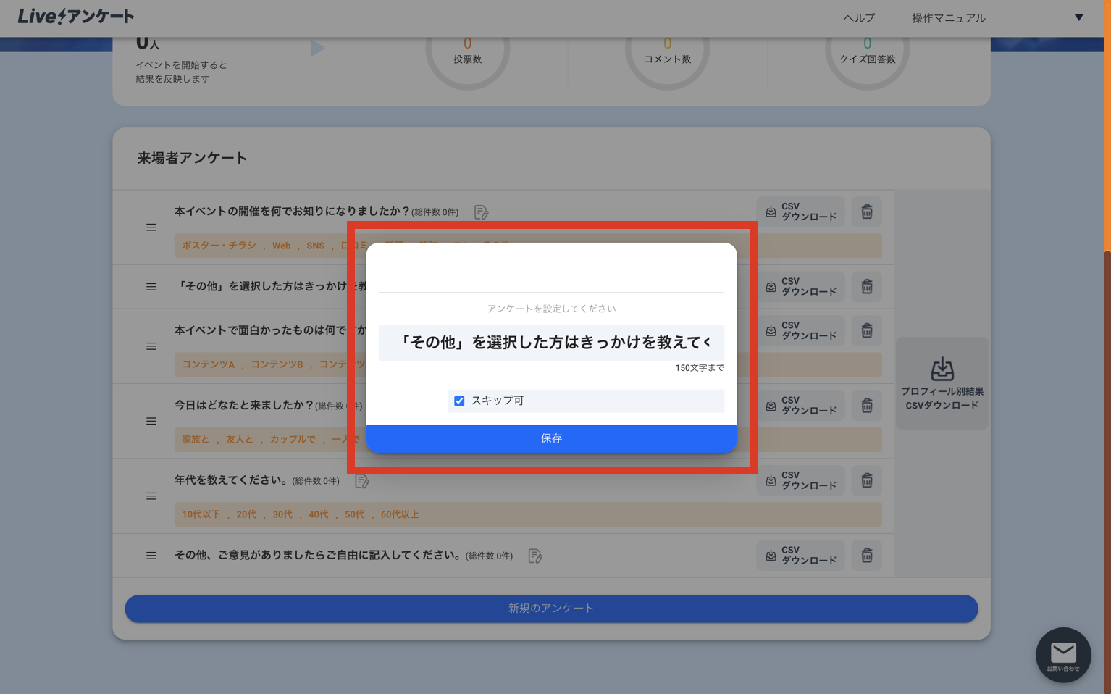Click the page vertical scrollbar
The height and width of the screenshot is (694, 1111).
coord(1107,347)
